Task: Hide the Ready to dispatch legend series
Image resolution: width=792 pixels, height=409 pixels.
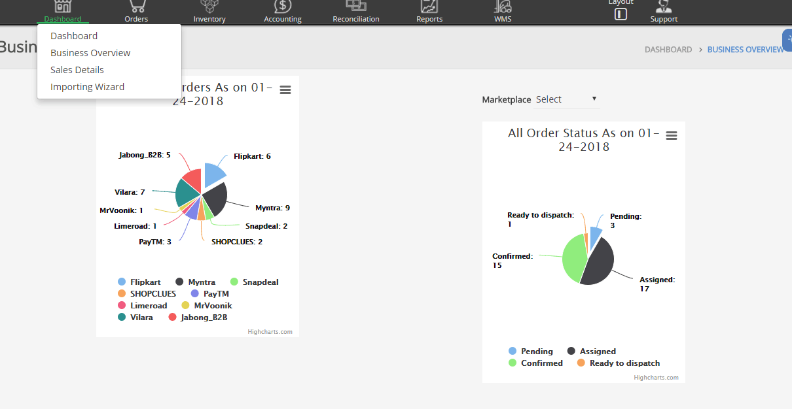Action: click(618, 363)
